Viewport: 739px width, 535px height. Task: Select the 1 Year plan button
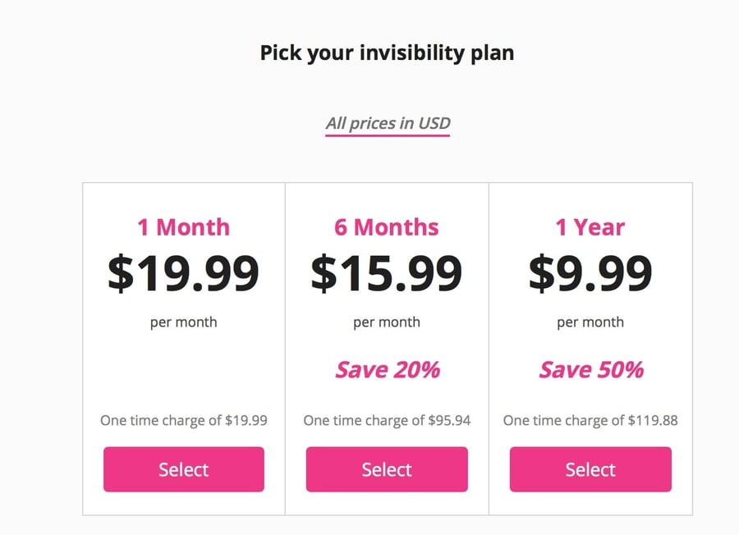[x=590, y=469]
